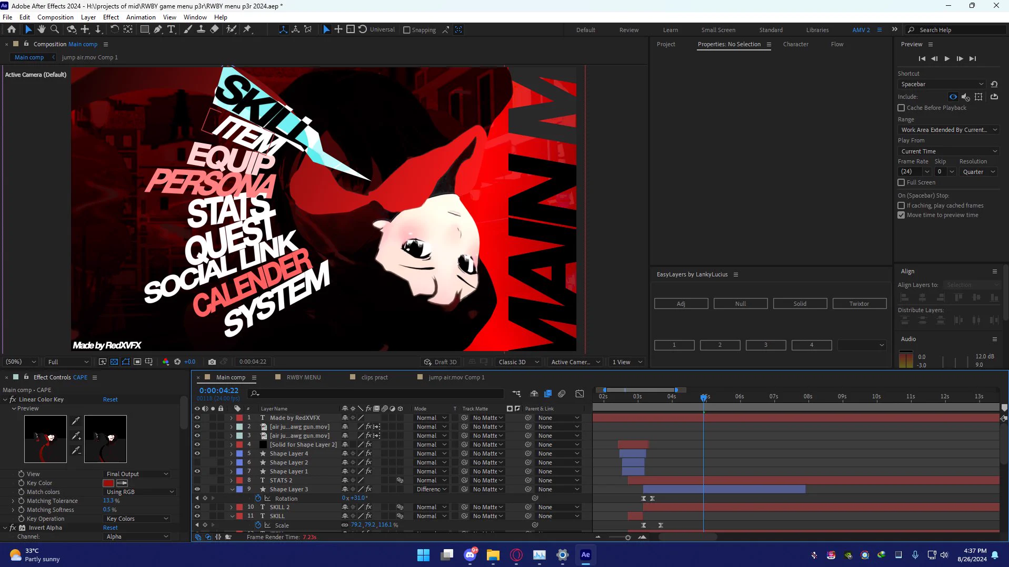Enable Cache Before Playback checkbox
Image resolution: width=1009 pixels, height=567 pixels.
click(x=901, y=108)
